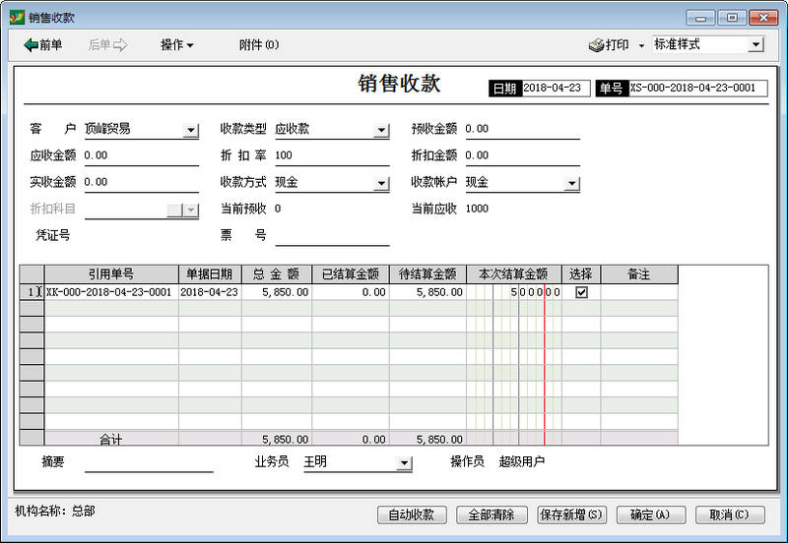Click the 本次结算金额 cell in row 1
This screenshot has width=788, height=543.
513,292
